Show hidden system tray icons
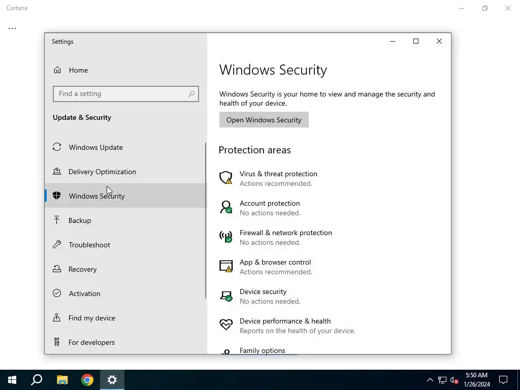520x390 pixels. point(430,380)
